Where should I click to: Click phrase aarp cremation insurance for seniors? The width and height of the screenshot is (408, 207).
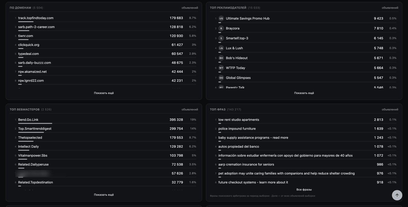[246, 165]
